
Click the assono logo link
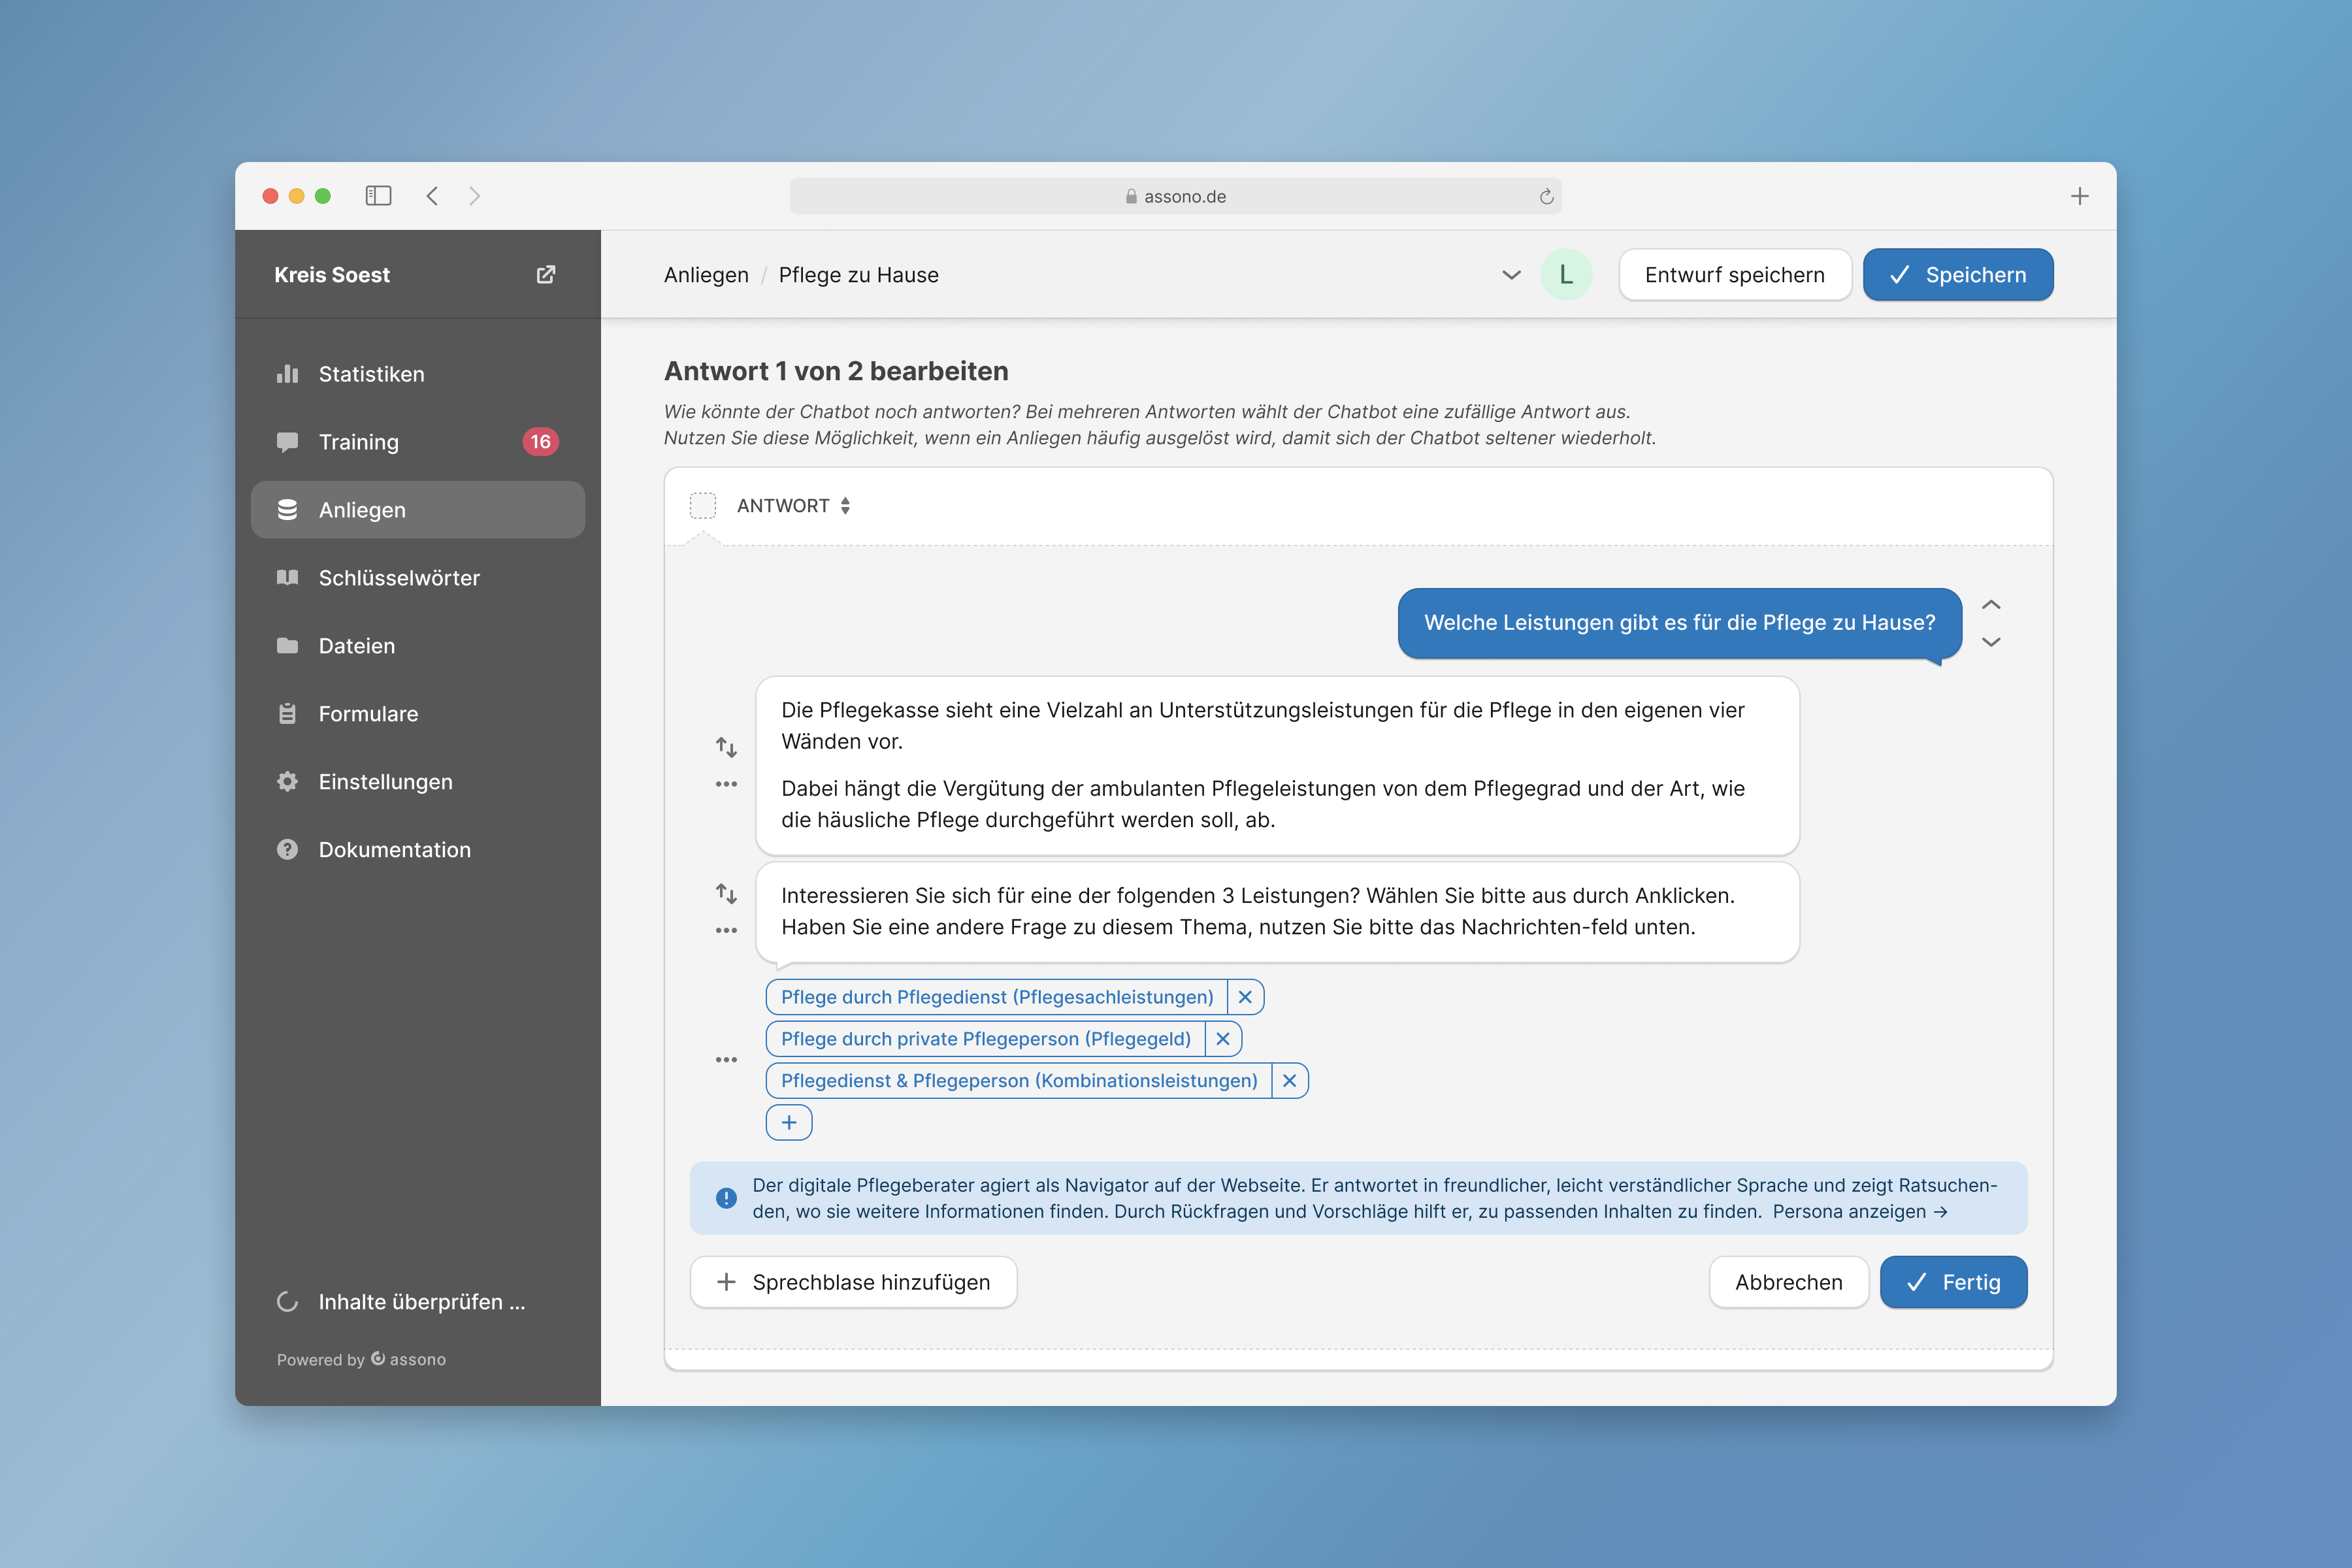click(408, 1359)
